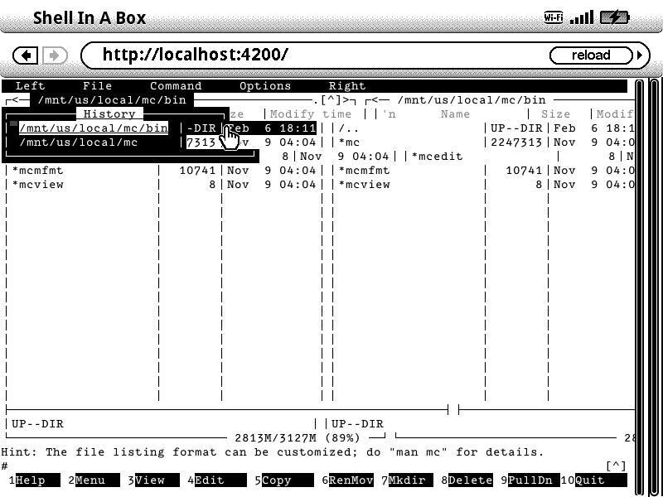Screen dimensions: 663x497
Task: Open the Left menu
Action: pos(30,86)
